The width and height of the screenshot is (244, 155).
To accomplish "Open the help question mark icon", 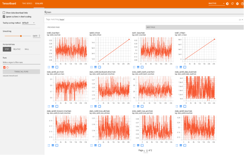I will click(x=242, y=4).
